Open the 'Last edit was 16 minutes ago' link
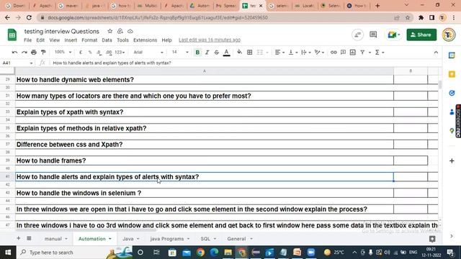 point(210,40)
